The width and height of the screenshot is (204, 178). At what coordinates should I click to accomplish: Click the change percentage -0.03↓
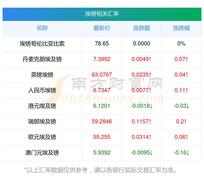[x=181, y=106]
